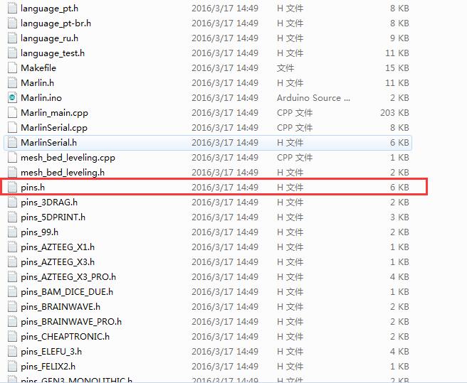Select the mesh_bed_leveling.h file

point(63,173)
